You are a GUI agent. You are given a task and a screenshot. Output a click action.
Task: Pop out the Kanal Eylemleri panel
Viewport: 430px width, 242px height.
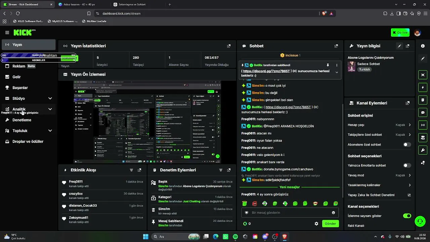(407, 103)
